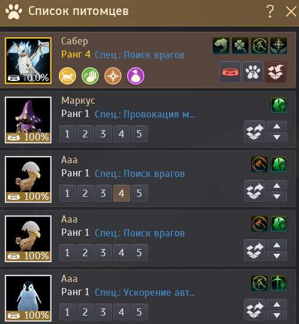Toggle the green hand pickup icon
299x324 pixels.
(x=90, y=76)
